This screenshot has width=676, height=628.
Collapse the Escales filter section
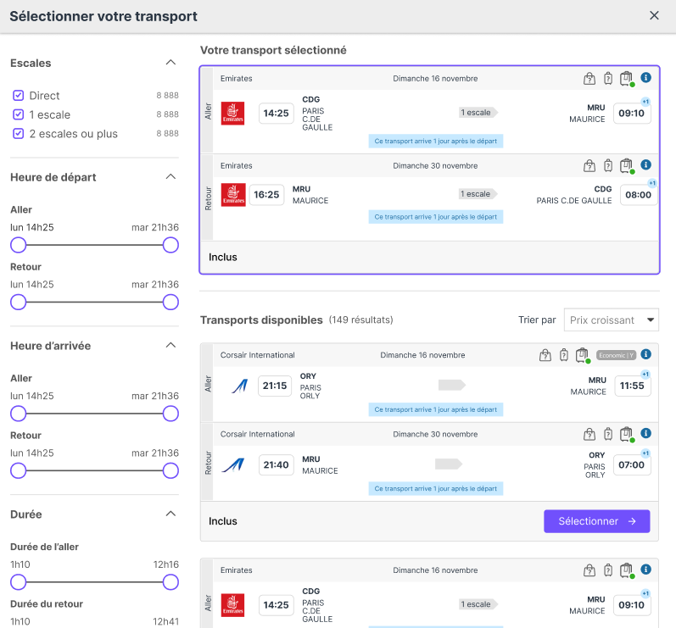(x=170, y=63)
